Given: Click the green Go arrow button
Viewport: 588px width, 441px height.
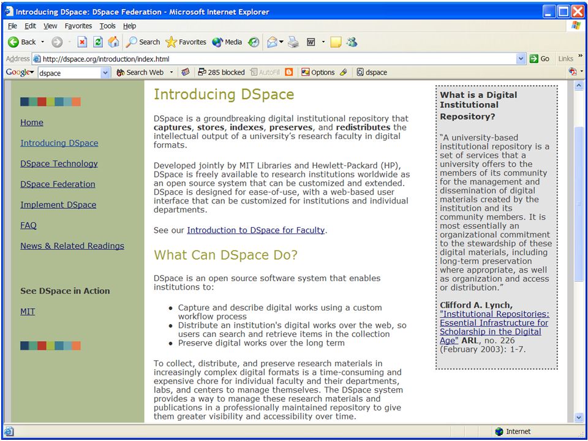Looking at the screenshot, I should (x=539, y=59).
